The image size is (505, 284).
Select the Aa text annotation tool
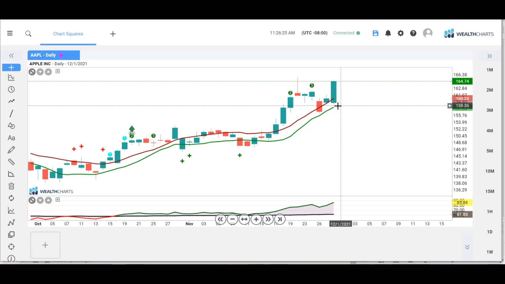tap(11, 138)
